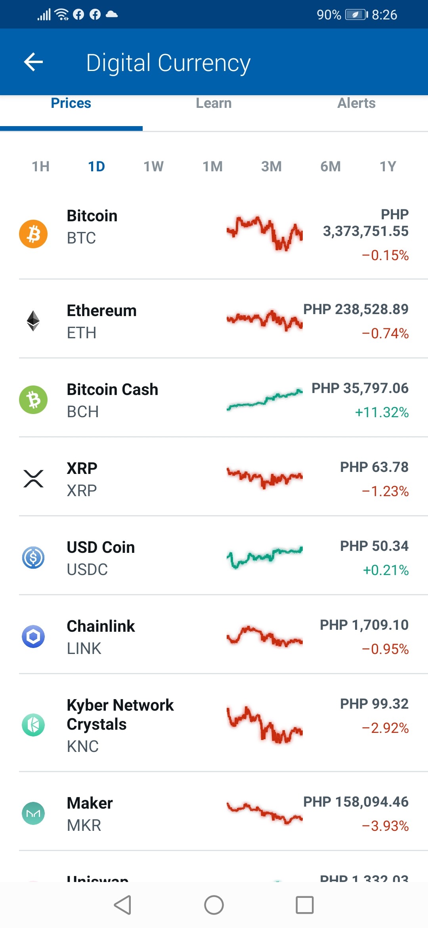Select the 1H time range
428x928 pixels.
(41, 167)
